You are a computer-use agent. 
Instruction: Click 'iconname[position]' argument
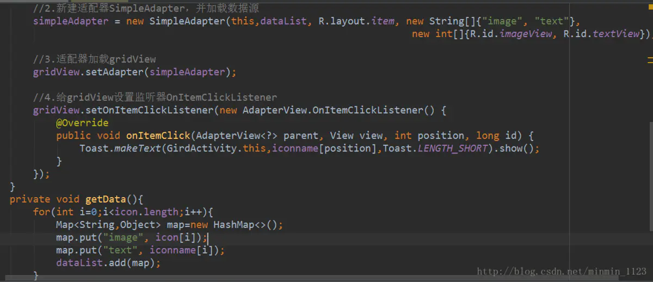(325, 149)
